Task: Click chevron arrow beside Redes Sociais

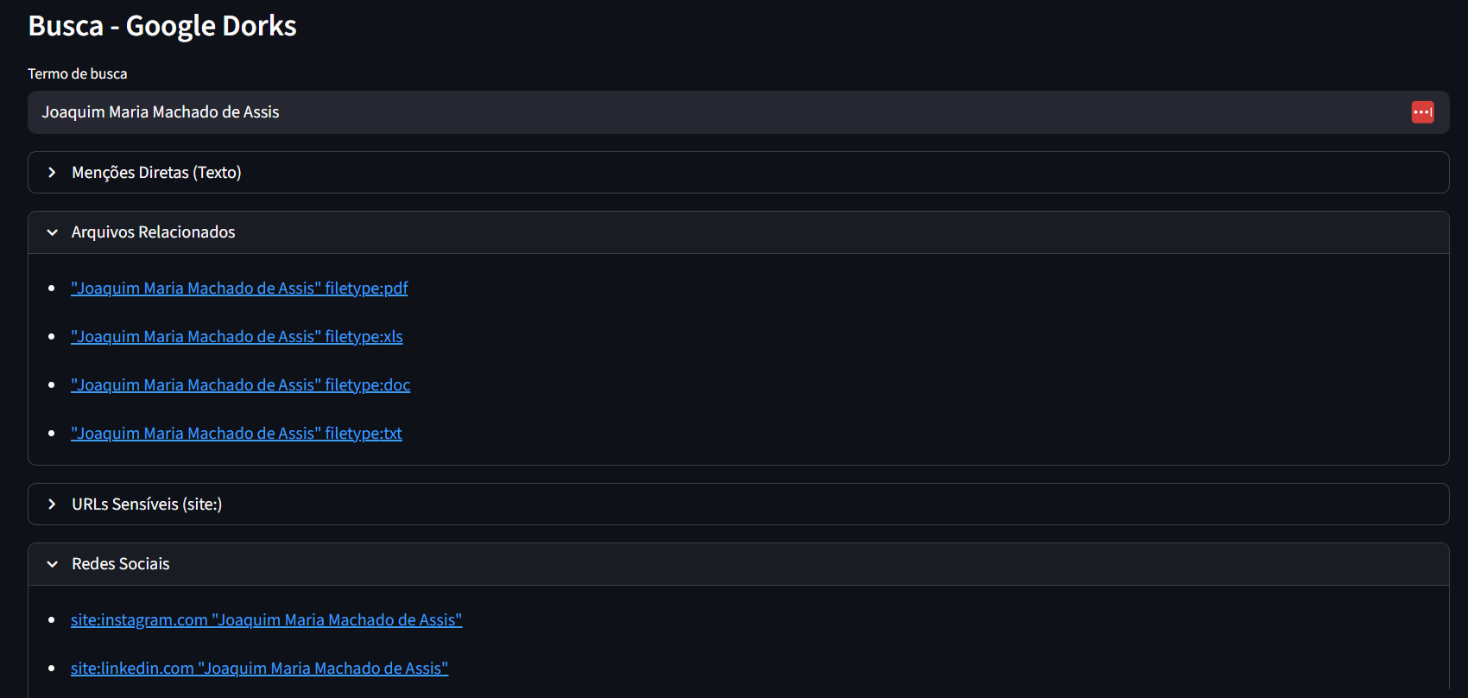Action: coord(53,564)
